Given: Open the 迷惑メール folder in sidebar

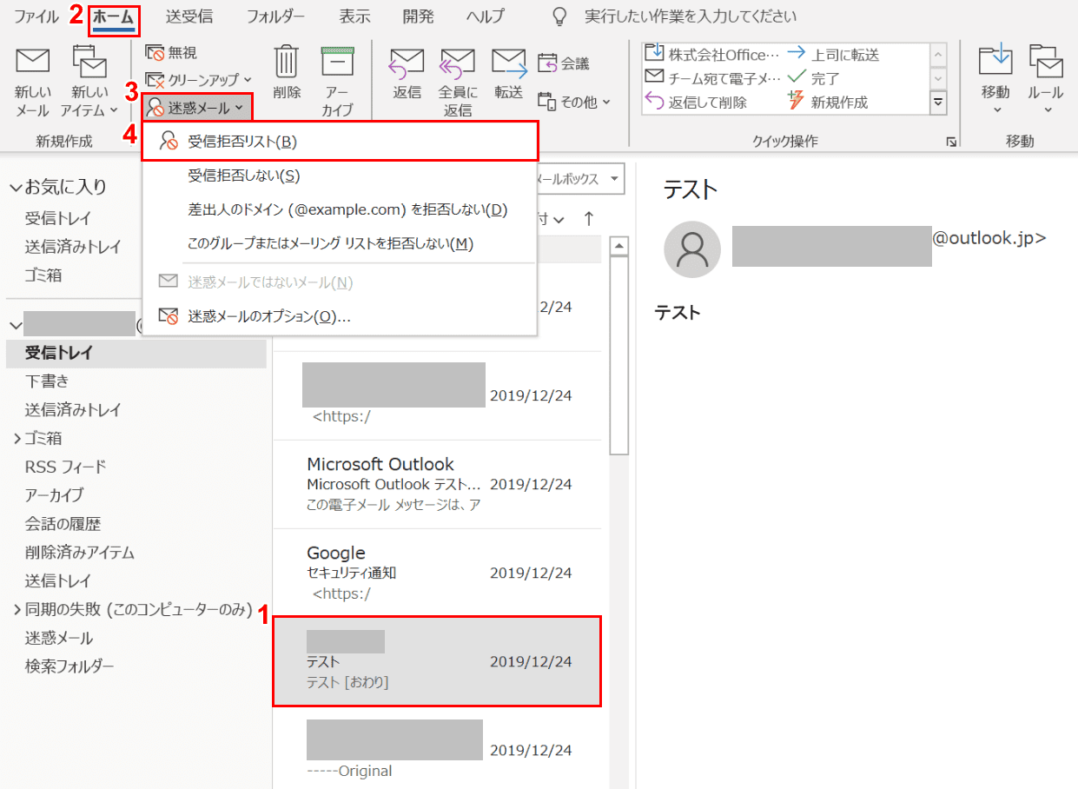Looking at the screenshot, I should click(x=59, y=638).
